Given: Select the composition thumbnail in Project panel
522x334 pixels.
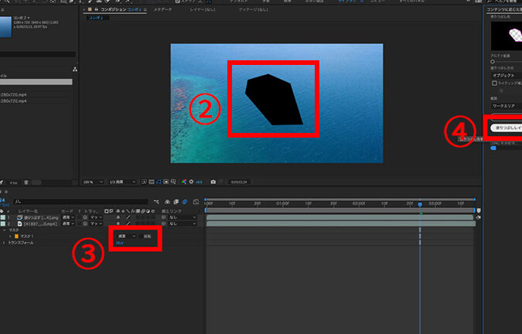Looking at the screenshot, I should (5, 26).
